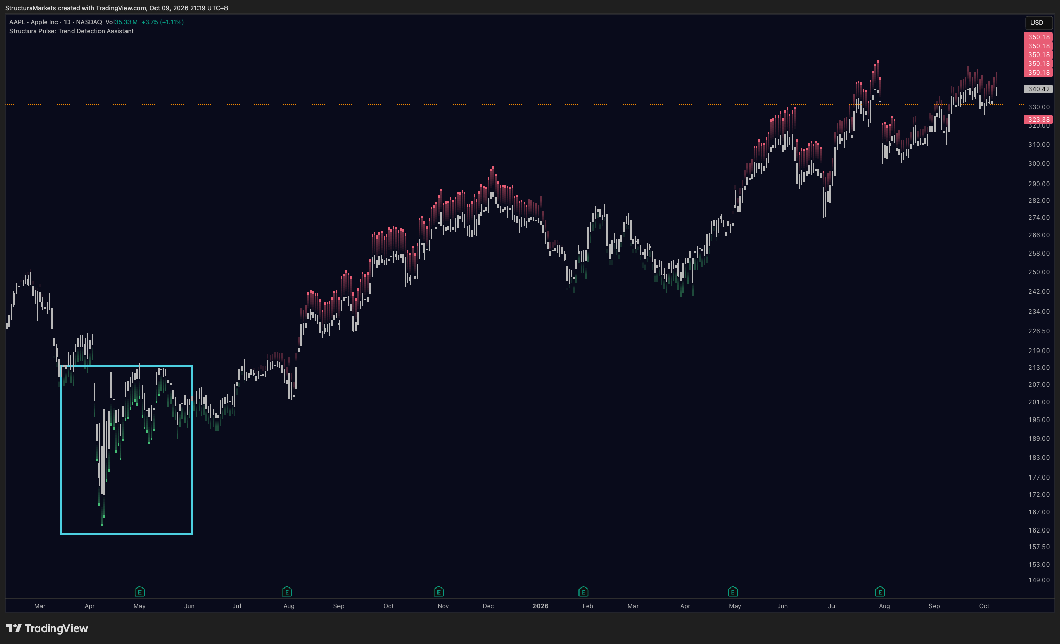
Task: Click the 274.00 price axis label
Action: click(1039, 218)
